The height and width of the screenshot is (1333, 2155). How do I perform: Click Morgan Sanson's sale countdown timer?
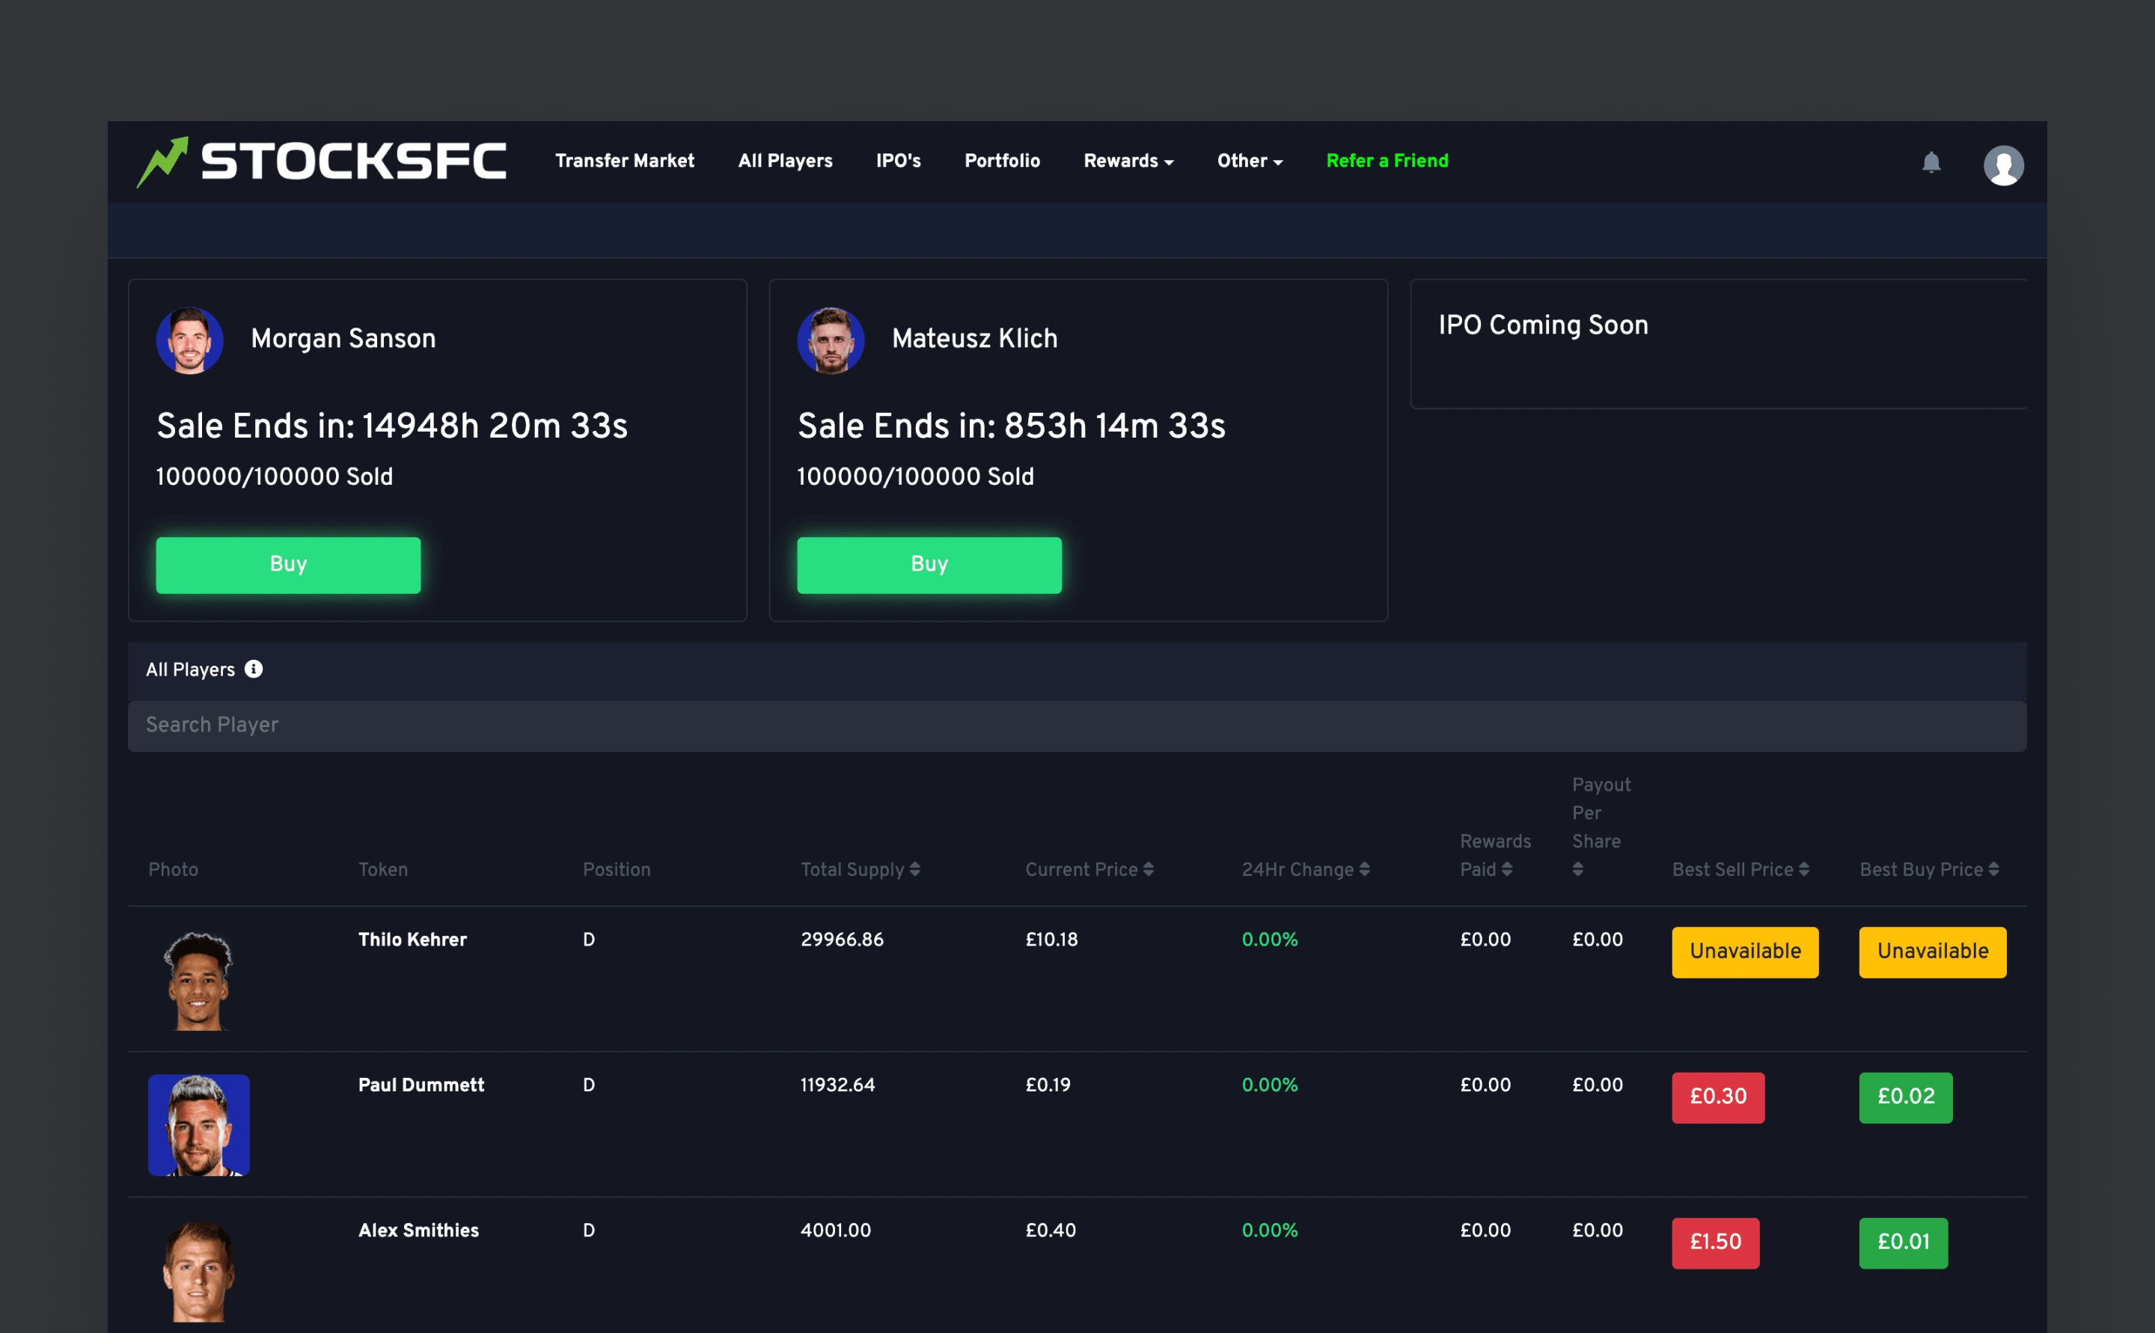[391, 426]
